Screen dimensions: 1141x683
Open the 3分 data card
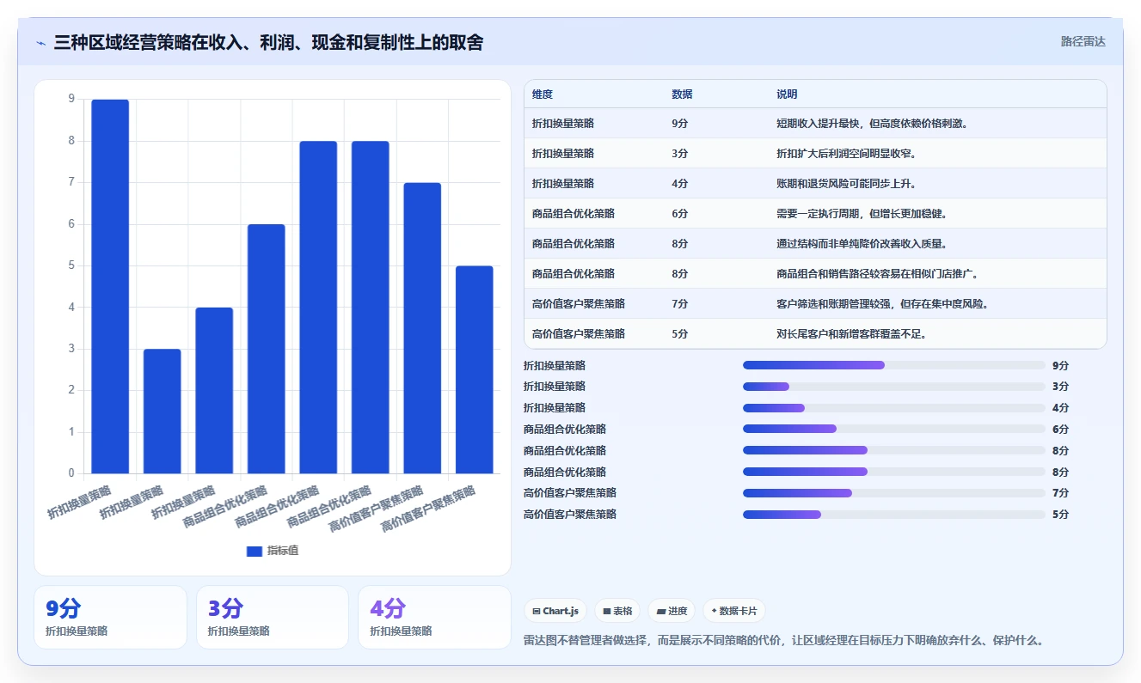point(273,617)
